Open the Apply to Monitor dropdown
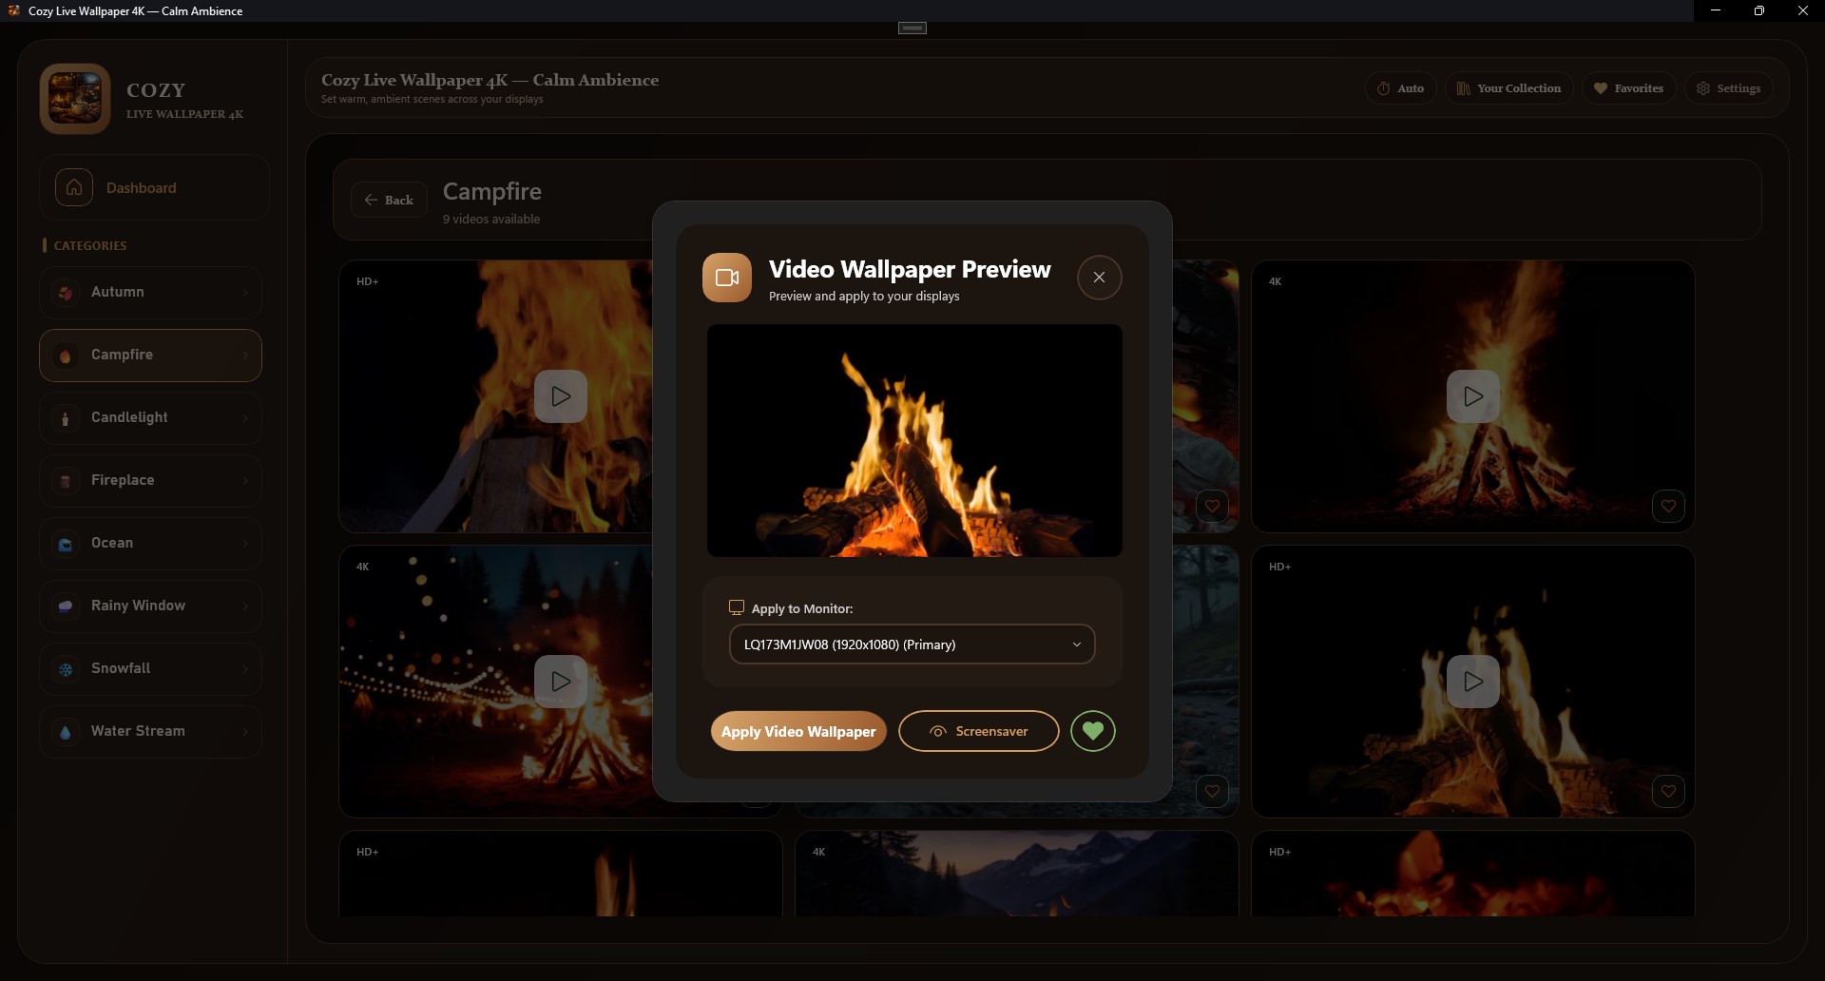1825x981 pixels. [x=912, y=644]
